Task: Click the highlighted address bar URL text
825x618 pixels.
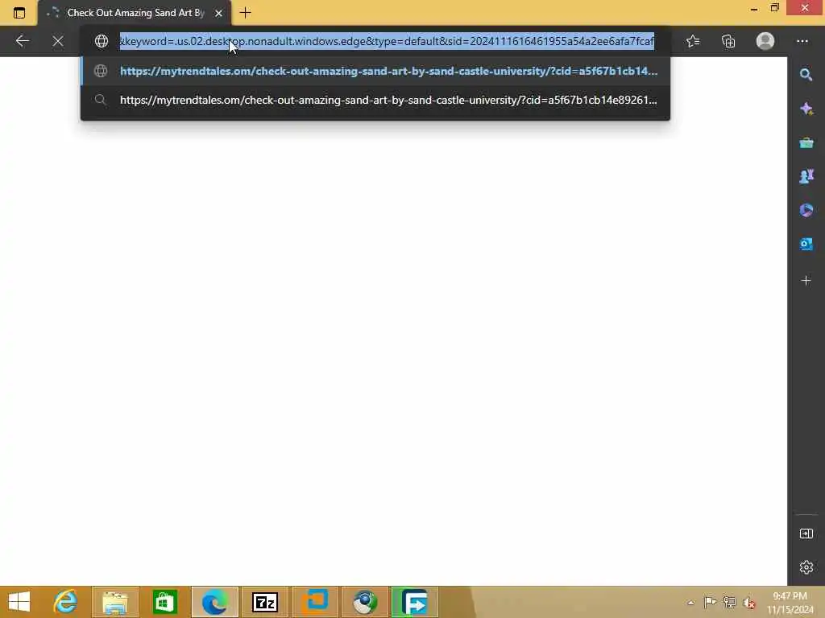Action: 387,41
